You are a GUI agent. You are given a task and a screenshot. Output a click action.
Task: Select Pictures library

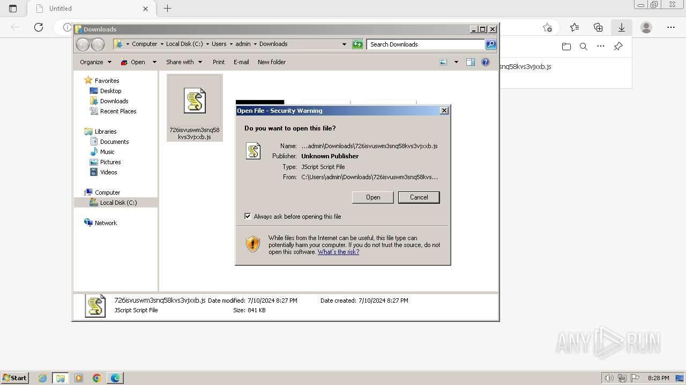point(110,162)
